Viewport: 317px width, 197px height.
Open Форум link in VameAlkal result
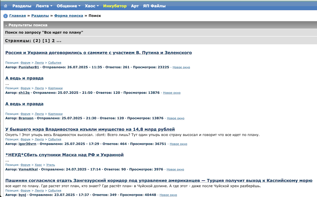point(25,165)
